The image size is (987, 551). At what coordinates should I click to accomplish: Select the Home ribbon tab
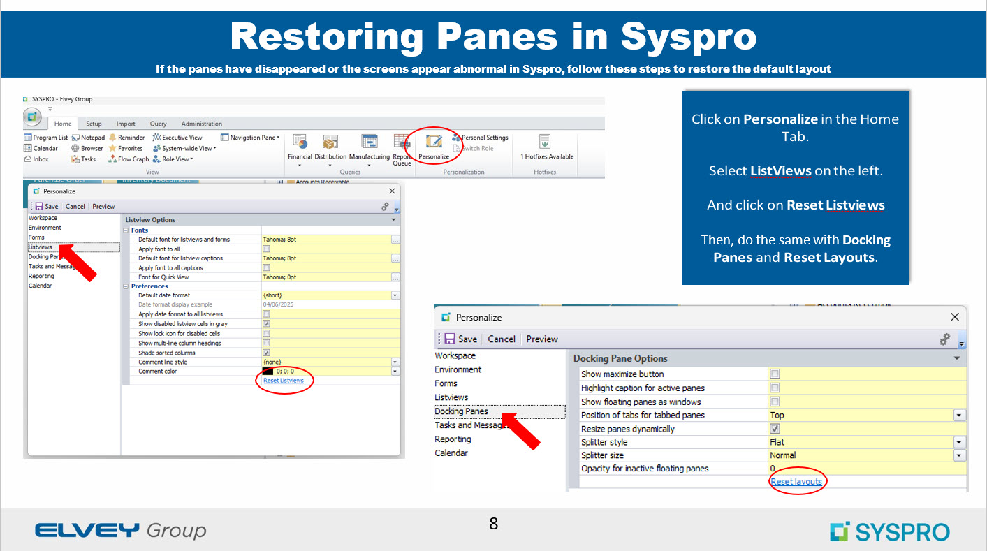[x=63, y=124]
